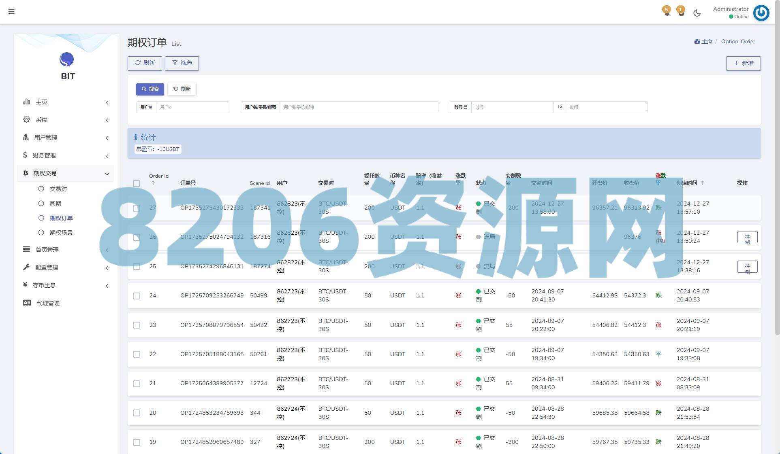The width and height of the screenshot is (780, 454).
Task: Click the 用户名/手机/邮箱 input field
Action: pyautogui.click(x=358, y=107)
